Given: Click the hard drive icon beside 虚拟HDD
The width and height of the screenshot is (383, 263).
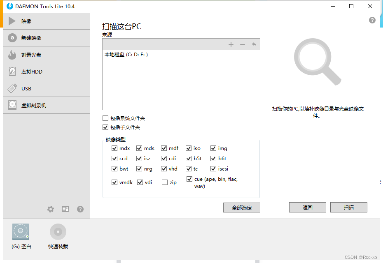Looking at the screenshot, I should 12,72.
